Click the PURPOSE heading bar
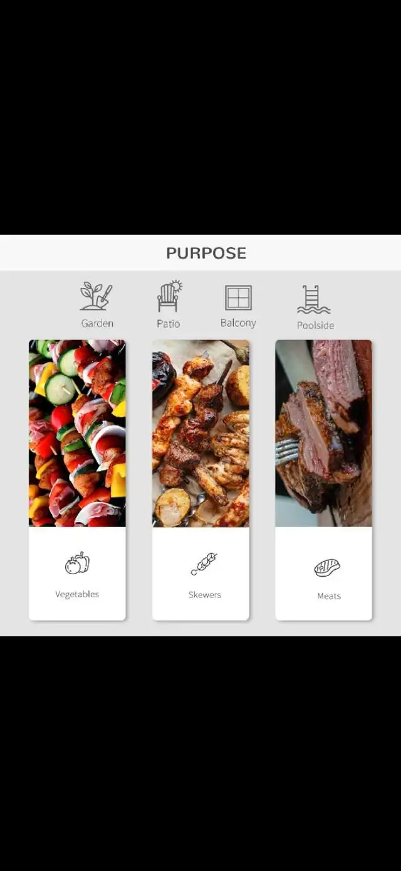The height and width of the screenshot is (871, 401). pyautogui.click(x=200, y=253)
